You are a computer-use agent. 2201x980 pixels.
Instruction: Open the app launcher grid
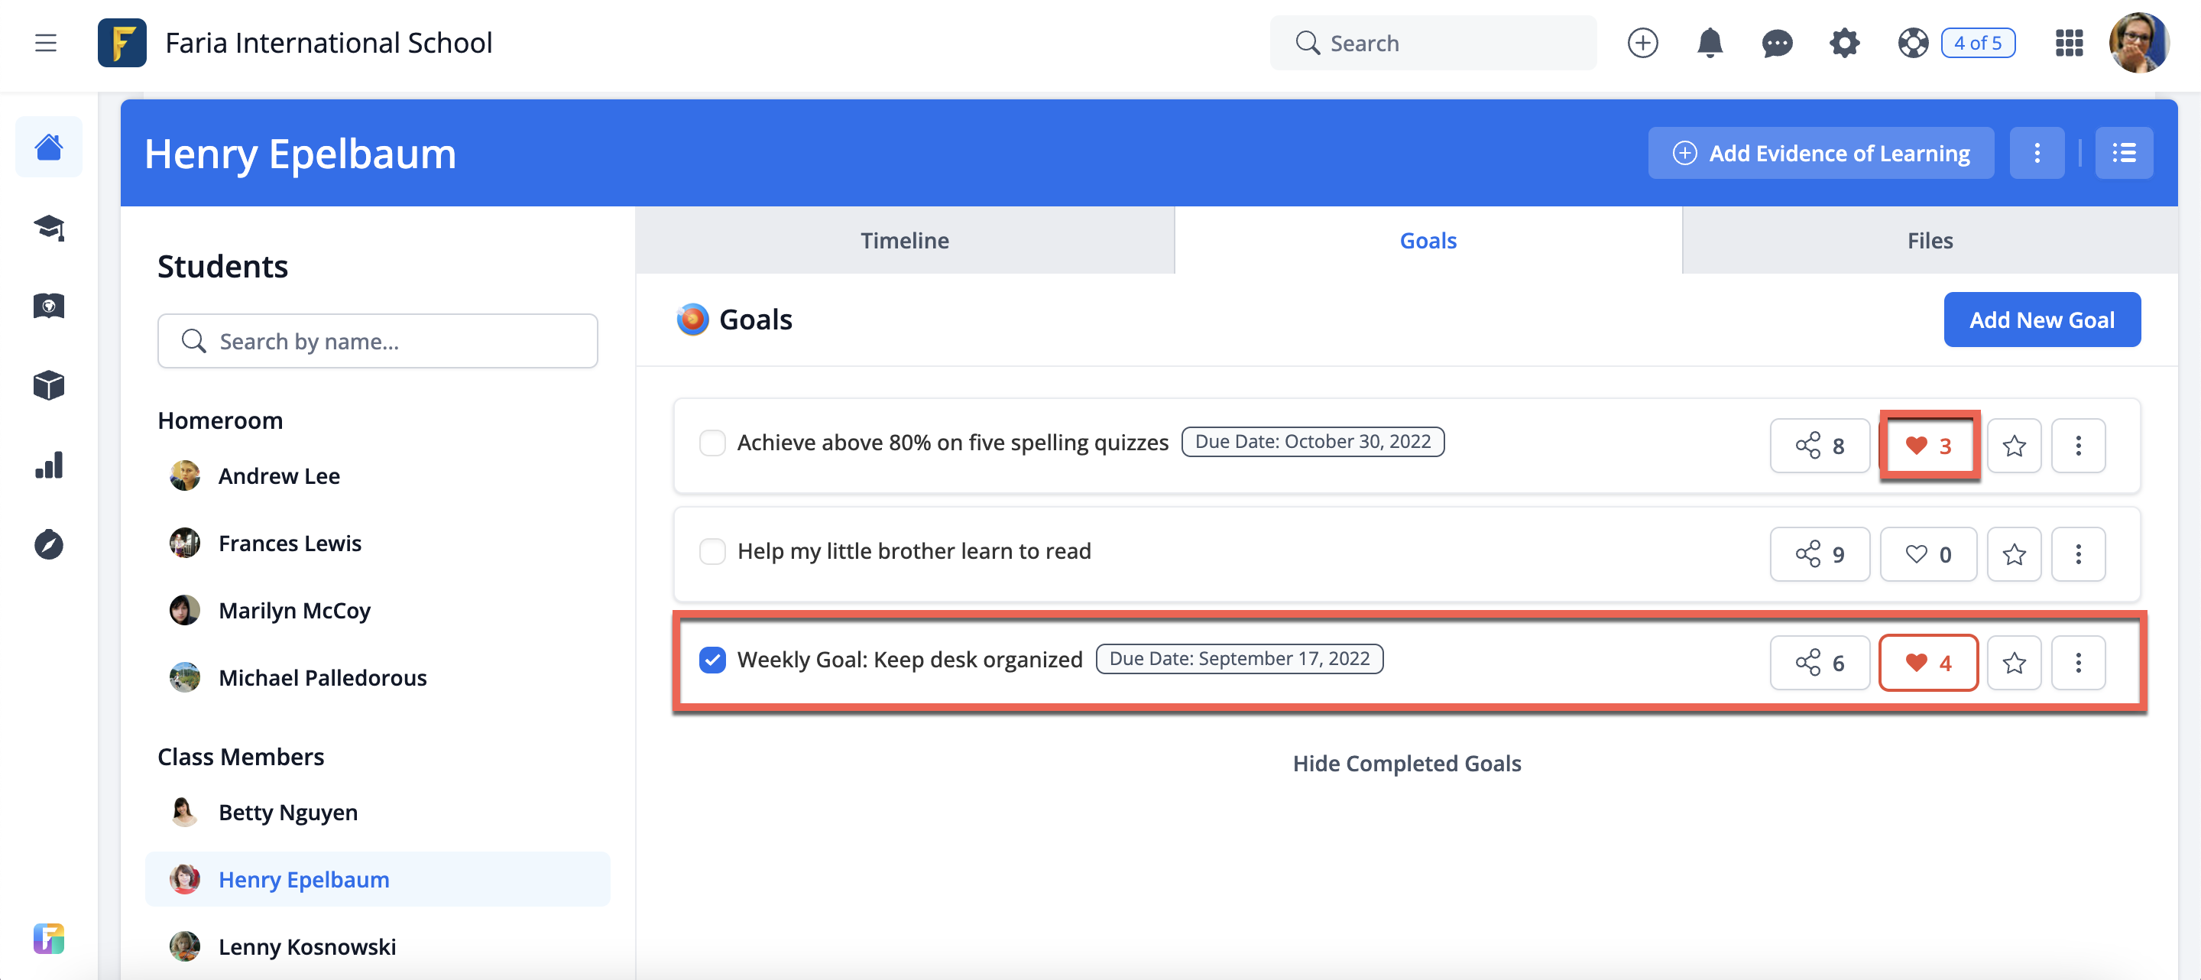pos(2069,43)
